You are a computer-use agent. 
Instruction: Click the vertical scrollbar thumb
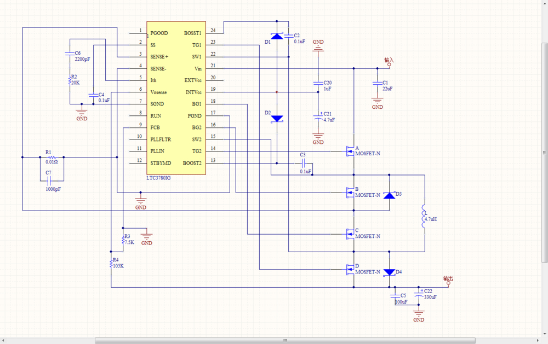click(544, 153)
